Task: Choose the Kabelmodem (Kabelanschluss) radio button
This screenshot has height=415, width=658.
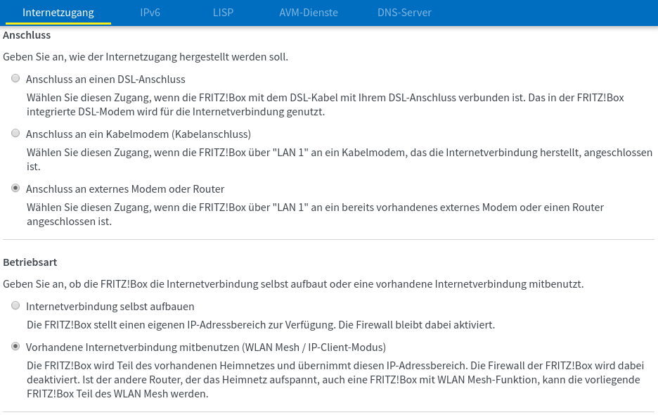Action: 15,133
